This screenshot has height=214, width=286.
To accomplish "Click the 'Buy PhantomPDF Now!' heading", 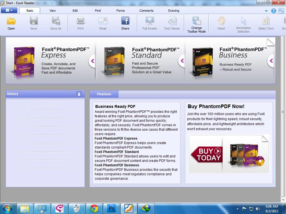I will [216, 106].
